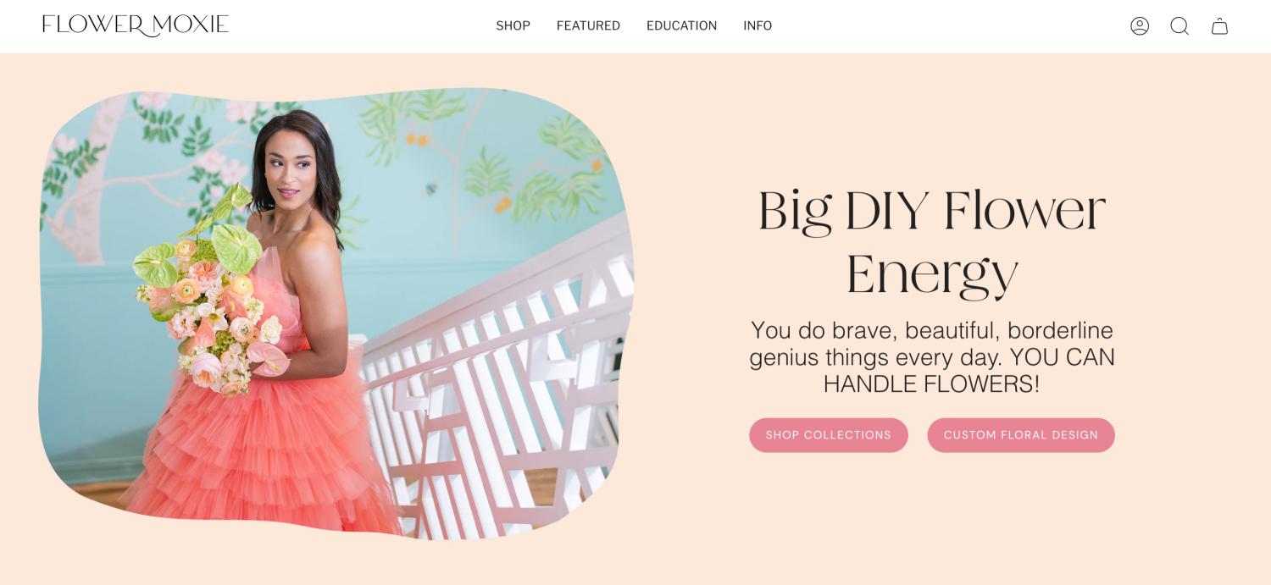This screenshot has width=1271, height=585.
Task: Click the 'You do brave, beautiful' paragraph
Action: pos(932,356)
